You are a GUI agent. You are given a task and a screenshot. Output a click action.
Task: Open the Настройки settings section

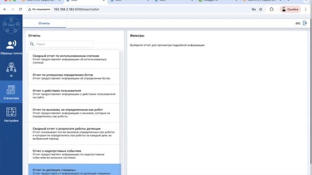pyautogui.click(x=11, y=115)
